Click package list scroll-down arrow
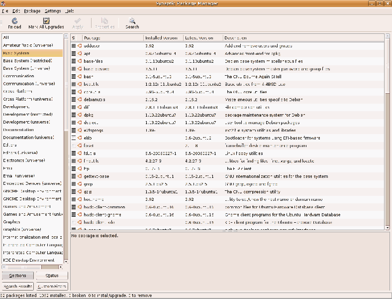This screenshot has width=392, height=299. (x=387, y=228)
